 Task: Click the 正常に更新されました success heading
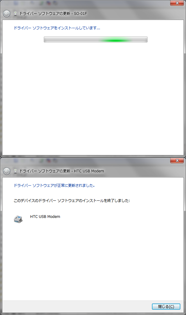tap(54, 185)
